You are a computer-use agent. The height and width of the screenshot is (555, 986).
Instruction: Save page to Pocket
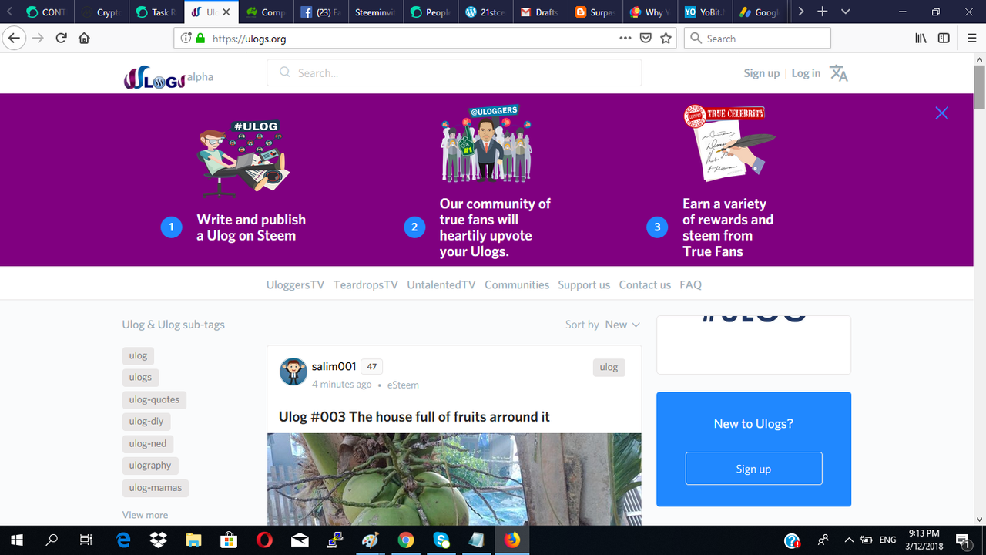646,38
